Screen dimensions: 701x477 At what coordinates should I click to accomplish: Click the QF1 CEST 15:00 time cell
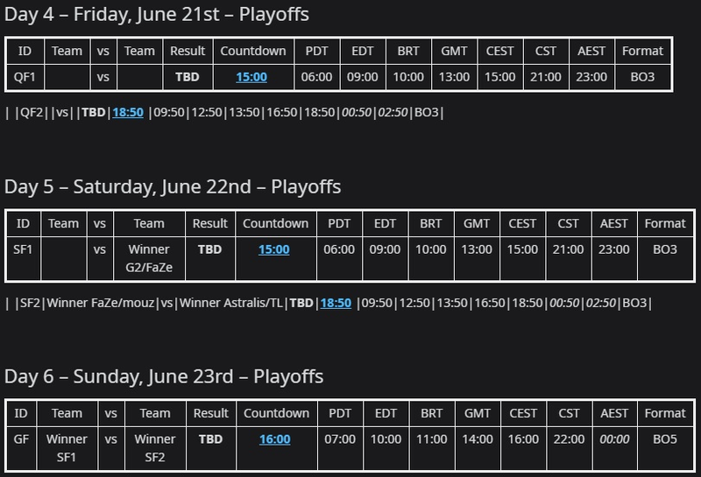[x=499, y=77]
